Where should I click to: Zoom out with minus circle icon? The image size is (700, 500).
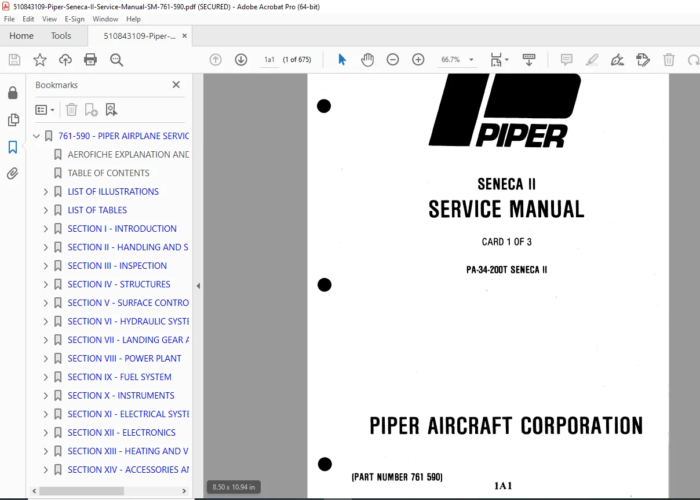coord(393,60)
